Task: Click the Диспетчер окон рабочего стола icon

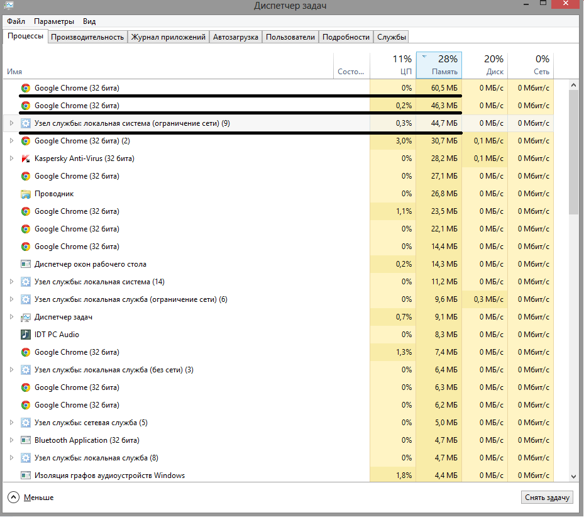Action: [26, 264]
